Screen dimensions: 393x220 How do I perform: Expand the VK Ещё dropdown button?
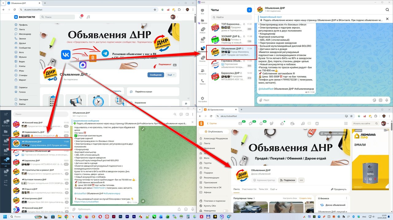[171, 75]
